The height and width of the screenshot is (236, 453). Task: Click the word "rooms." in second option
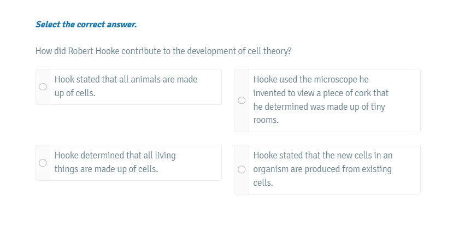coord(266,120)
